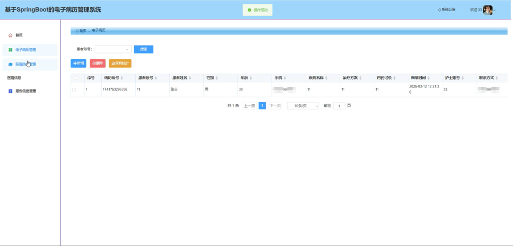
Task: Click the 系统公告 bell icon
Action: pyautogui.click(x=439, y=10)
